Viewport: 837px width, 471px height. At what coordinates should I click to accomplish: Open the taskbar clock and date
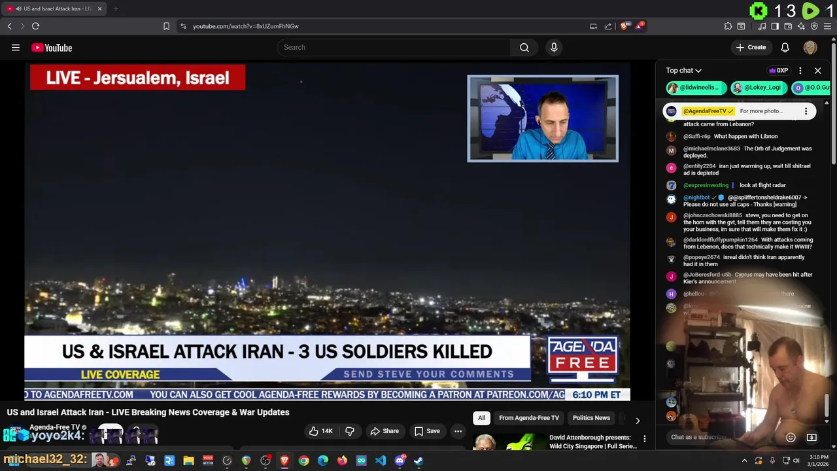pos(819,461)
